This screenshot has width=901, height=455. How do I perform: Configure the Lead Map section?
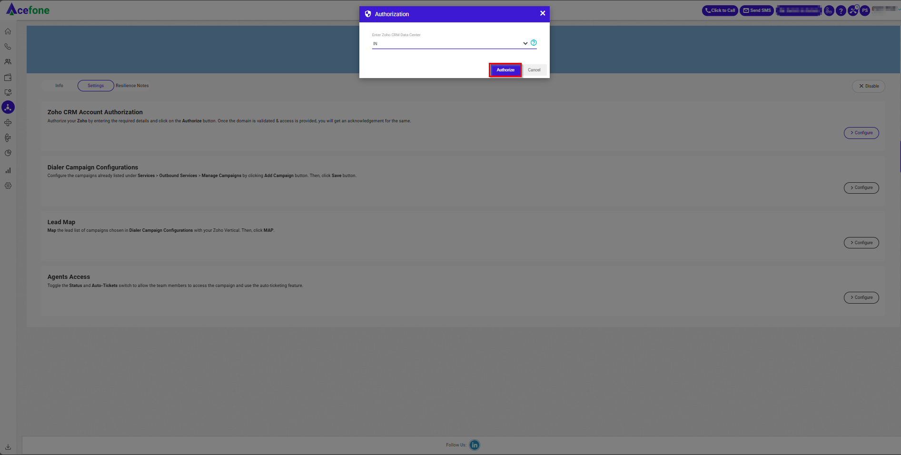click(x=861, y=243)
